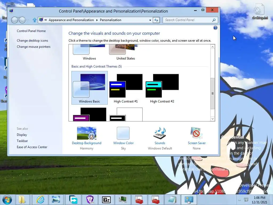Open the address bar history dropdown
Screen dimensions: 273x205
[x=150, y=20]
